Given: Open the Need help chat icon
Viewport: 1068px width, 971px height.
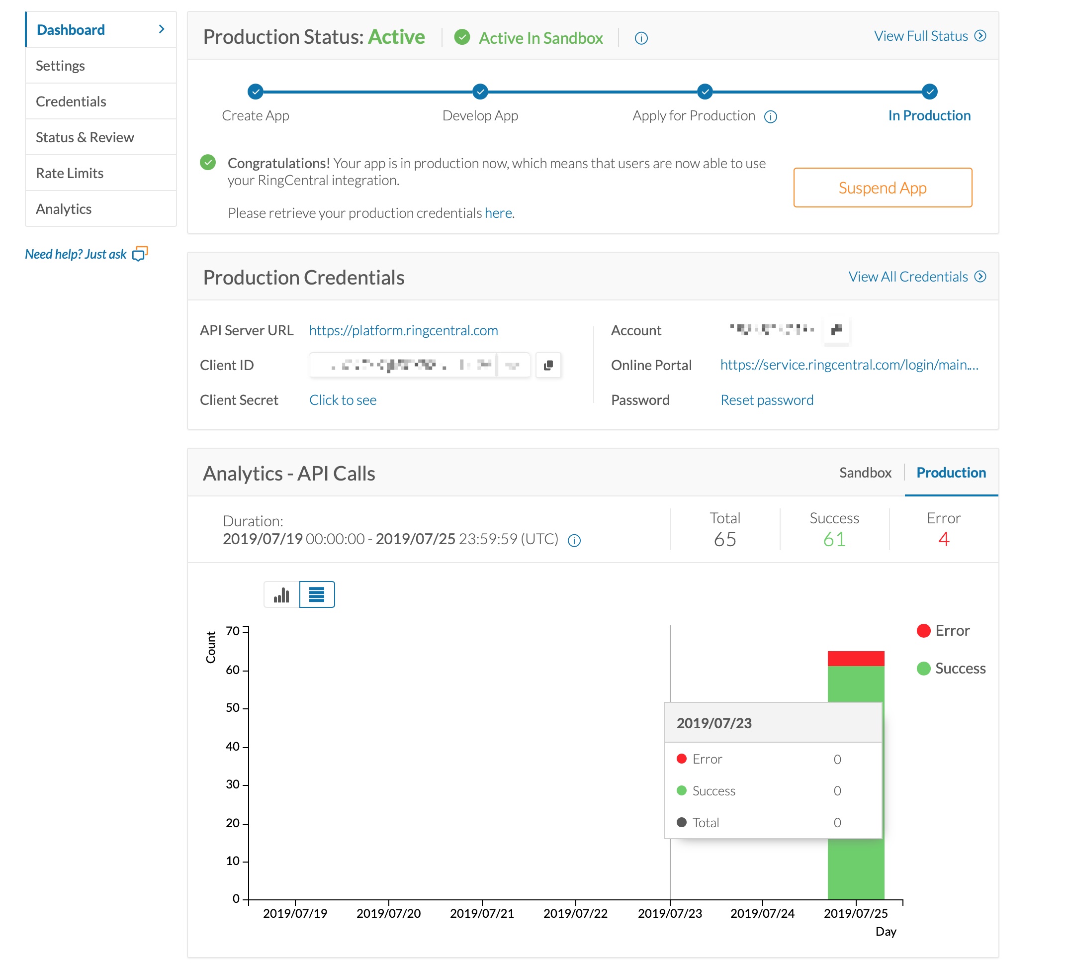Looking at the screenshot, I should (x=139, y=254).
